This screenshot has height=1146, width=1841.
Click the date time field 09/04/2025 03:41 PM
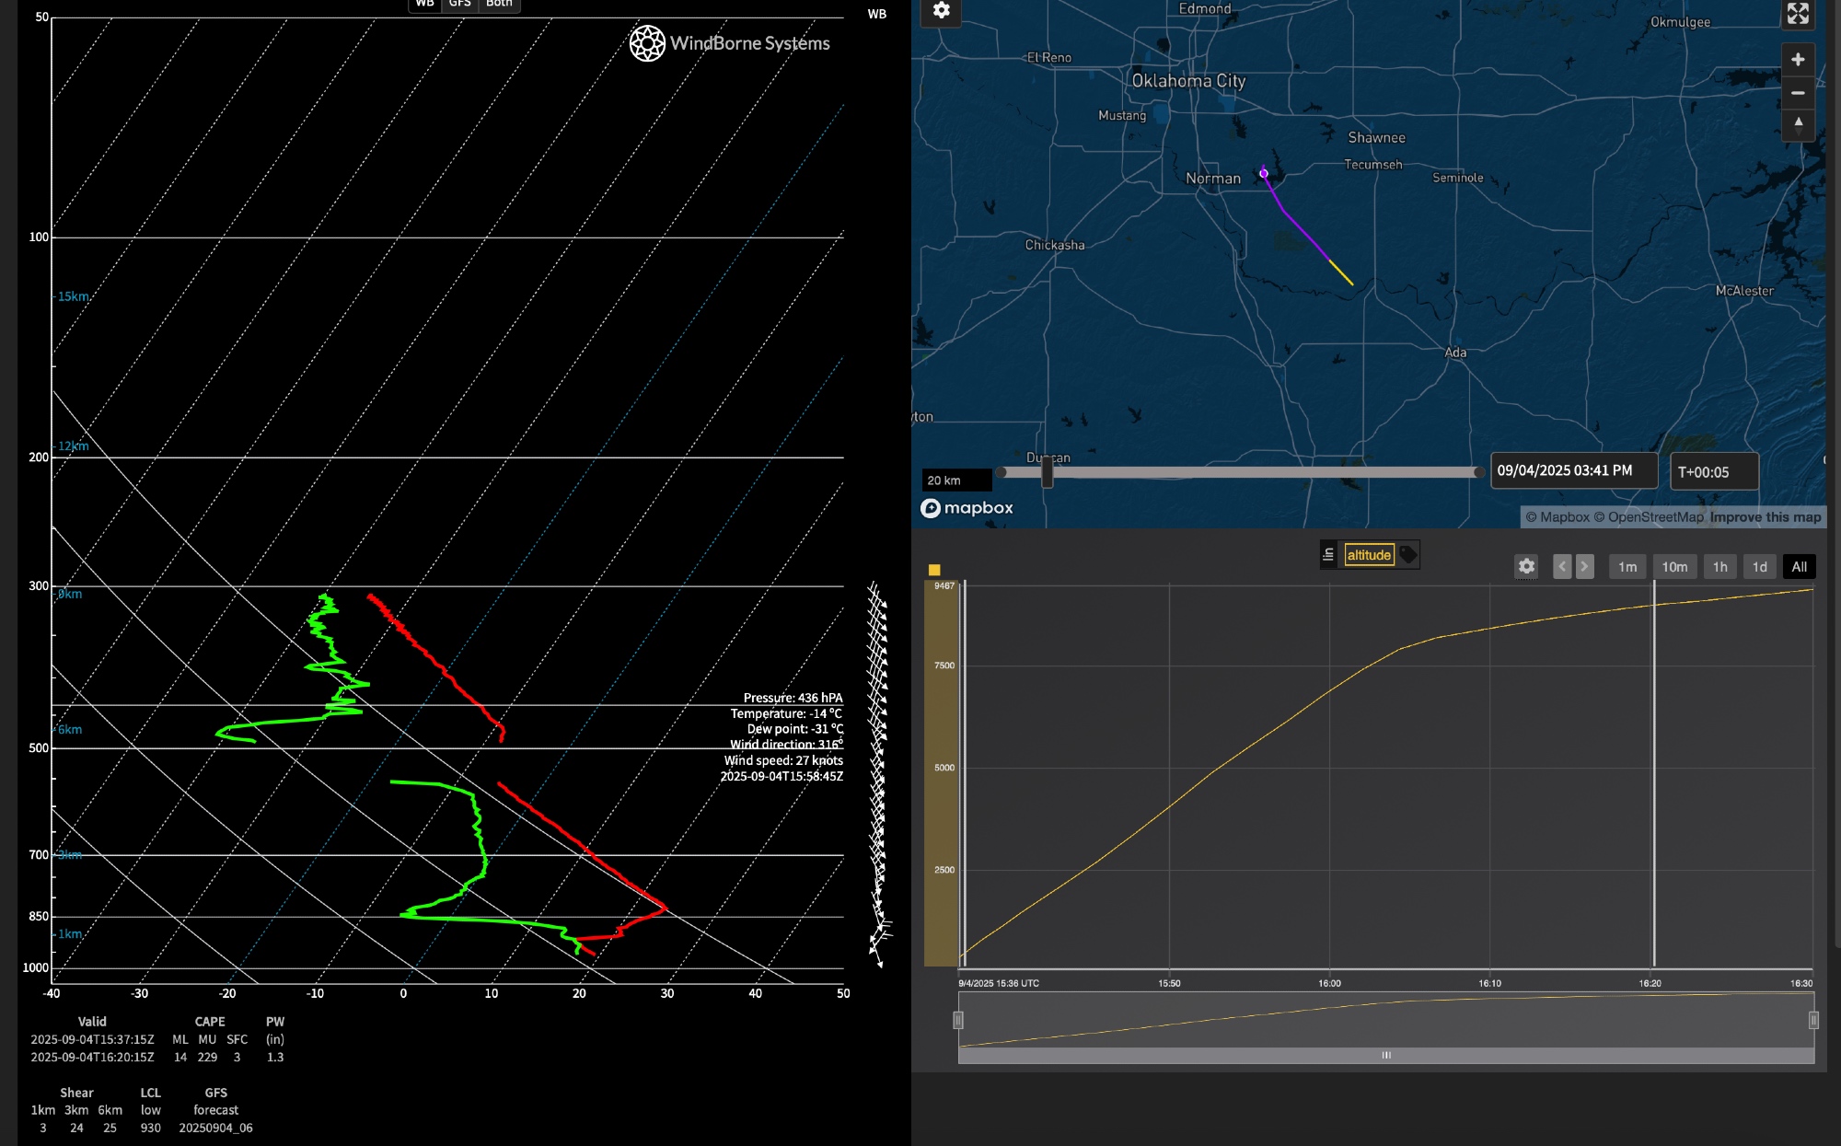tap(1572, 471)
